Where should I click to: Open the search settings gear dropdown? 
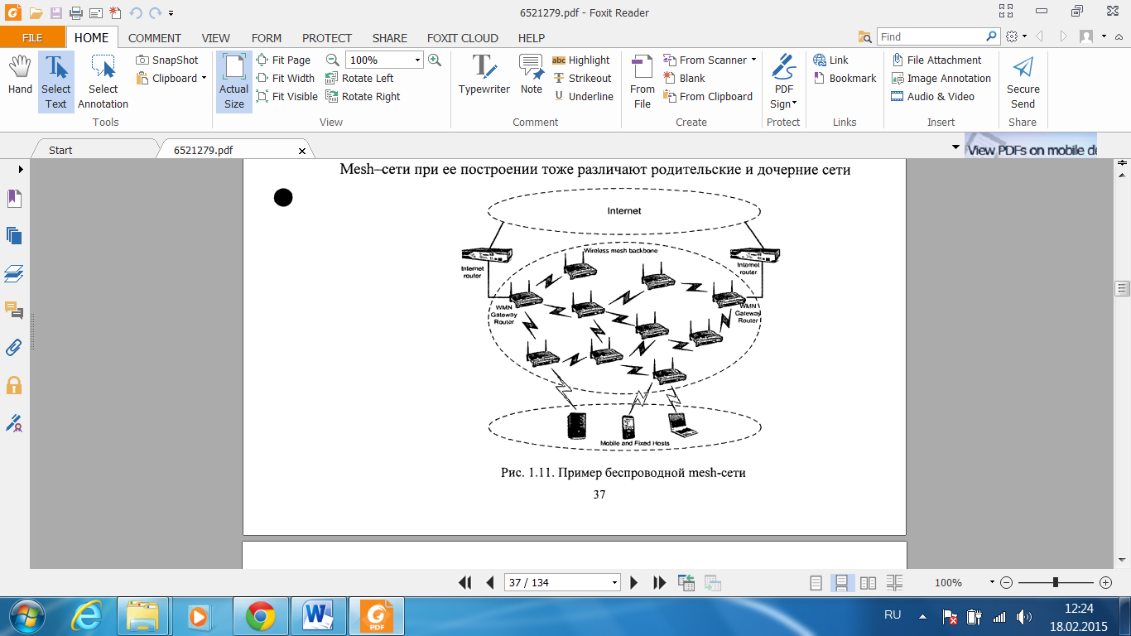coord(1016,36)
